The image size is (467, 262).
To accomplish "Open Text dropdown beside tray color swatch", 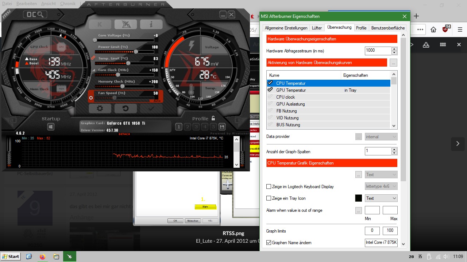I will [x=381, y=198].
